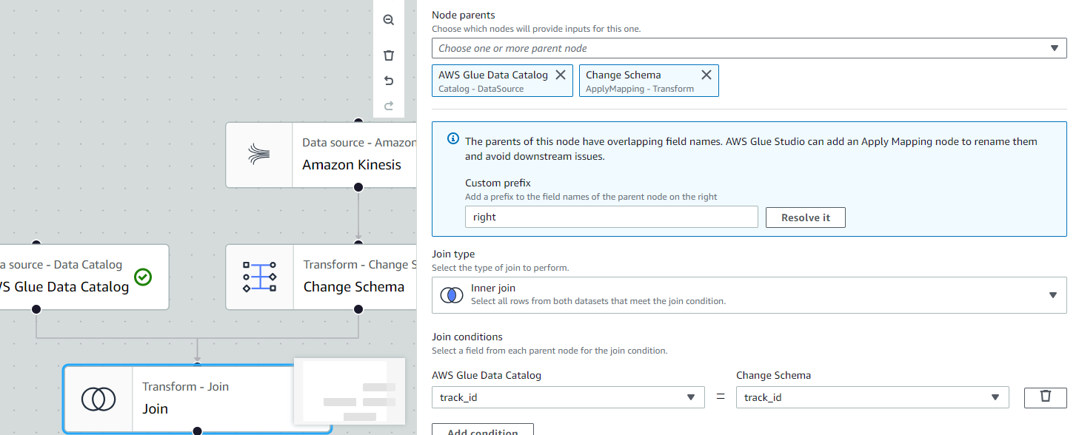
Task: Click the bottom connector dot of Join node
Action: click(197, 431)
